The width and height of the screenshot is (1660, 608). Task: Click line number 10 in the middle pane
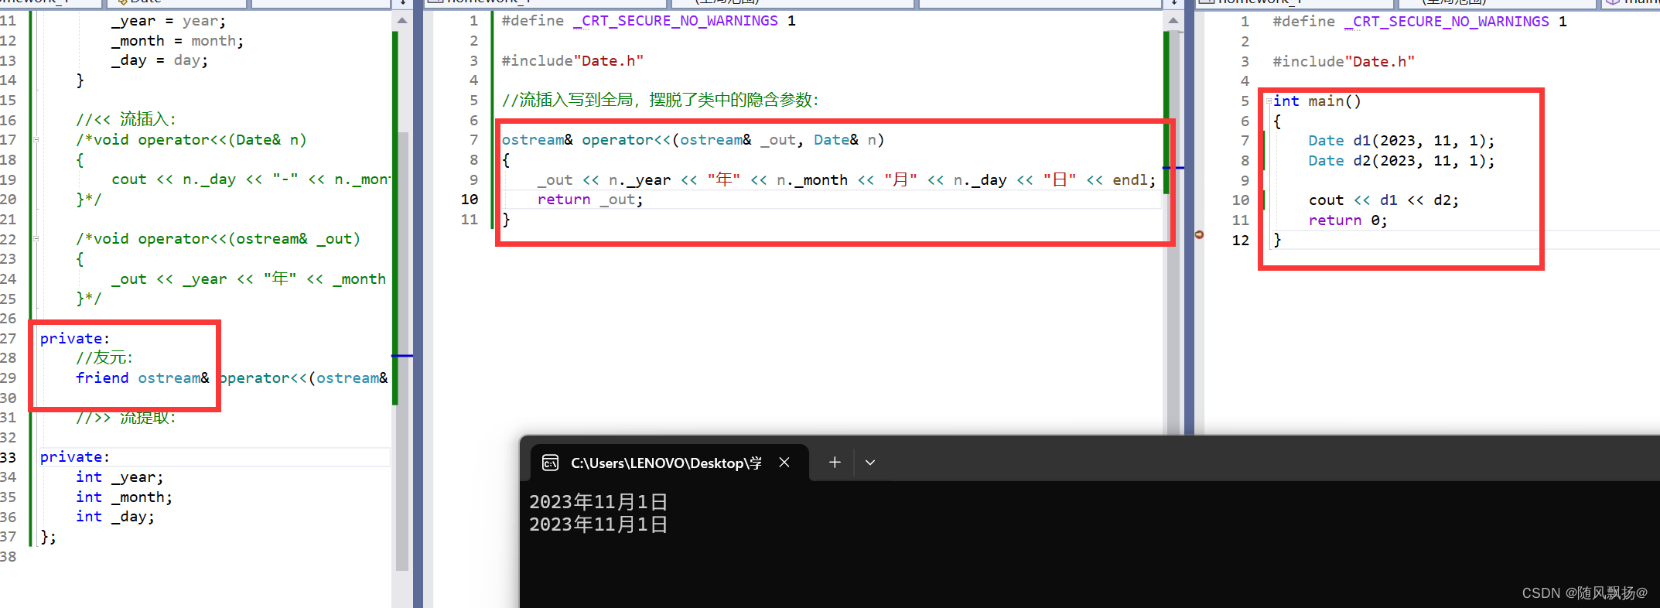coord(470,200)
